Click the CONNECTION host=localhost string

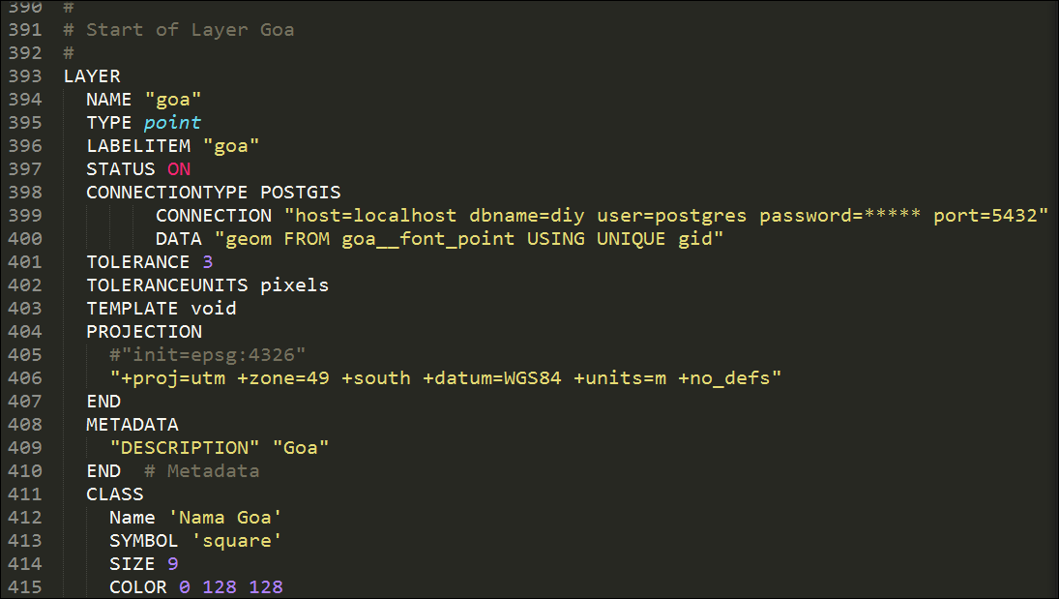pyautogui.click(x=665, y=216)
